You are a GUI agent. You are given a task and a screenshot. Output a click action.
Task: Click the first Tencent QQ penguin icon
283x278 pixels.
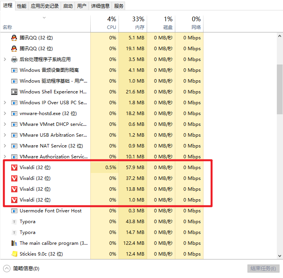coord(14,38)
